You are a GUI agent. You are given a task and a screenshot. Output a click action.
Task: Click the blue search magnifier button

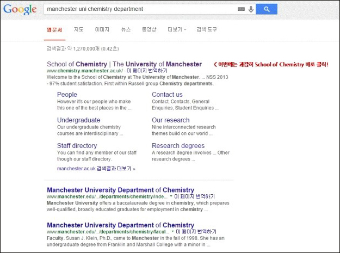(267, 9)
